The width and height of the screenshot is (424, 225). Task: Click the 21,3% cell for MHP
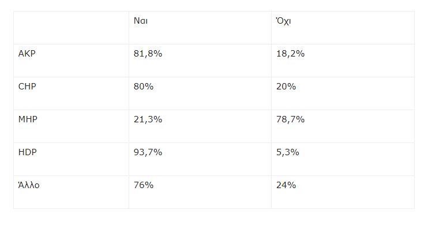[148, 119]
